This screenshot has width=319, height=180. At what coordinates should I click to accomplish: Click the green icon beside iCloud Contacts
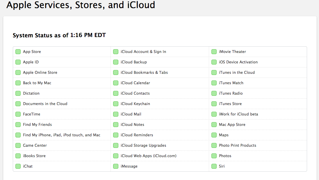(x=116, y=93)
